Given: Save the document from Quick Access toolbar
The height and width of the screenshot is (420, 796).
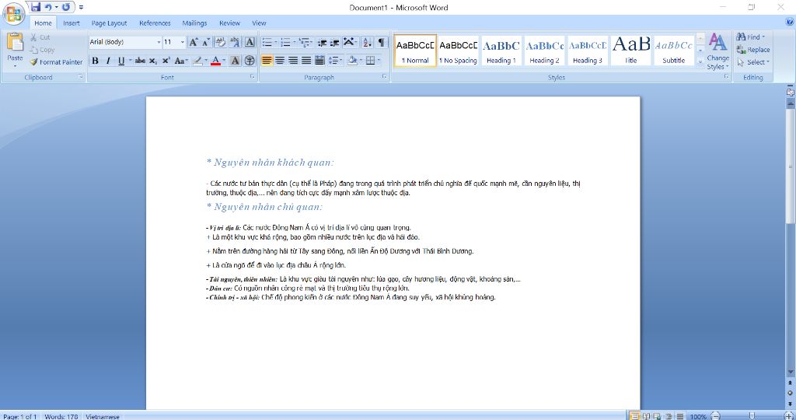Looking at the screenshot, I should [x=35, y=7].
